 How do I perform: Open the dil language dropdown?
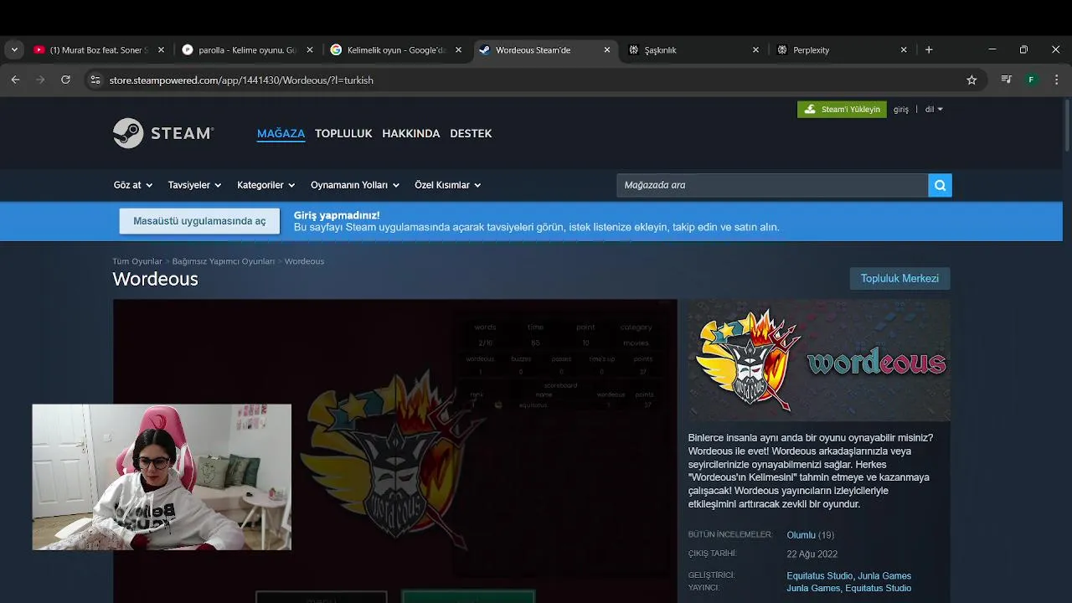click(934, 110)
